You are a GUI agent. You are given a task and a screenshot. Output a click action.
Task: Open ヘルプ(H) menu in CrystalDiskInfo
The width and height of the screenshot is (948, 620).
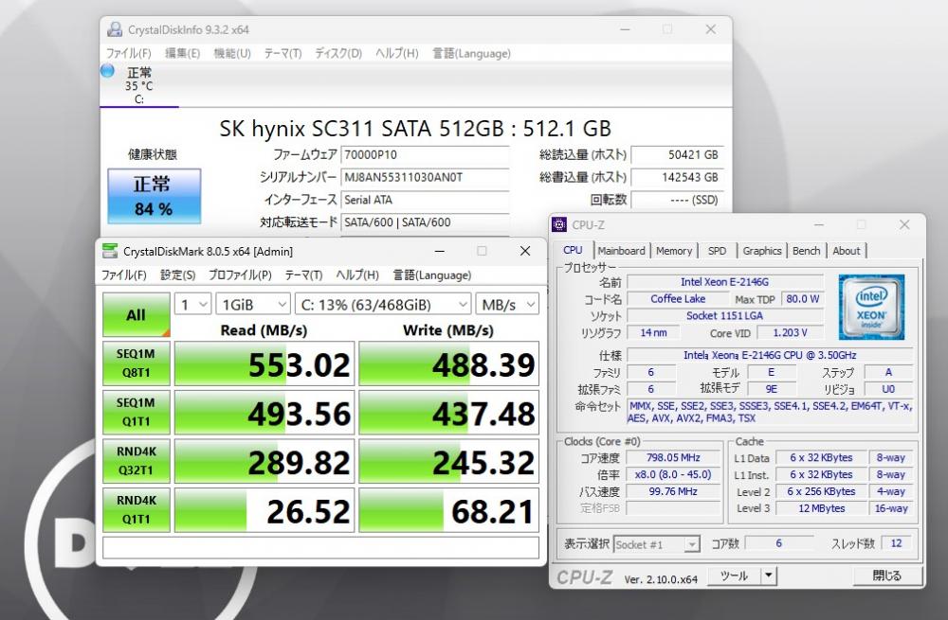[396, 53]
